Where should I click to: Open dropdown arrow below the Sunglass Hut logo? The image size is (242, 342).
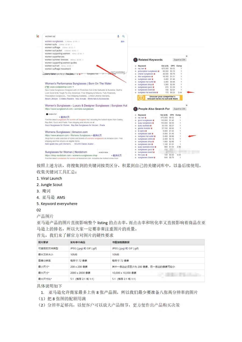pyautogui.click(x=60, y=117)
